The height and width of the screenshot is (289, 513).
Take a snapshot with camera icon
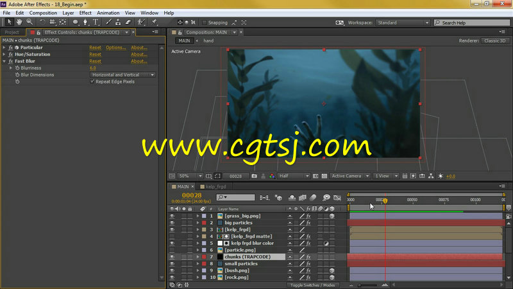[254, 176]
